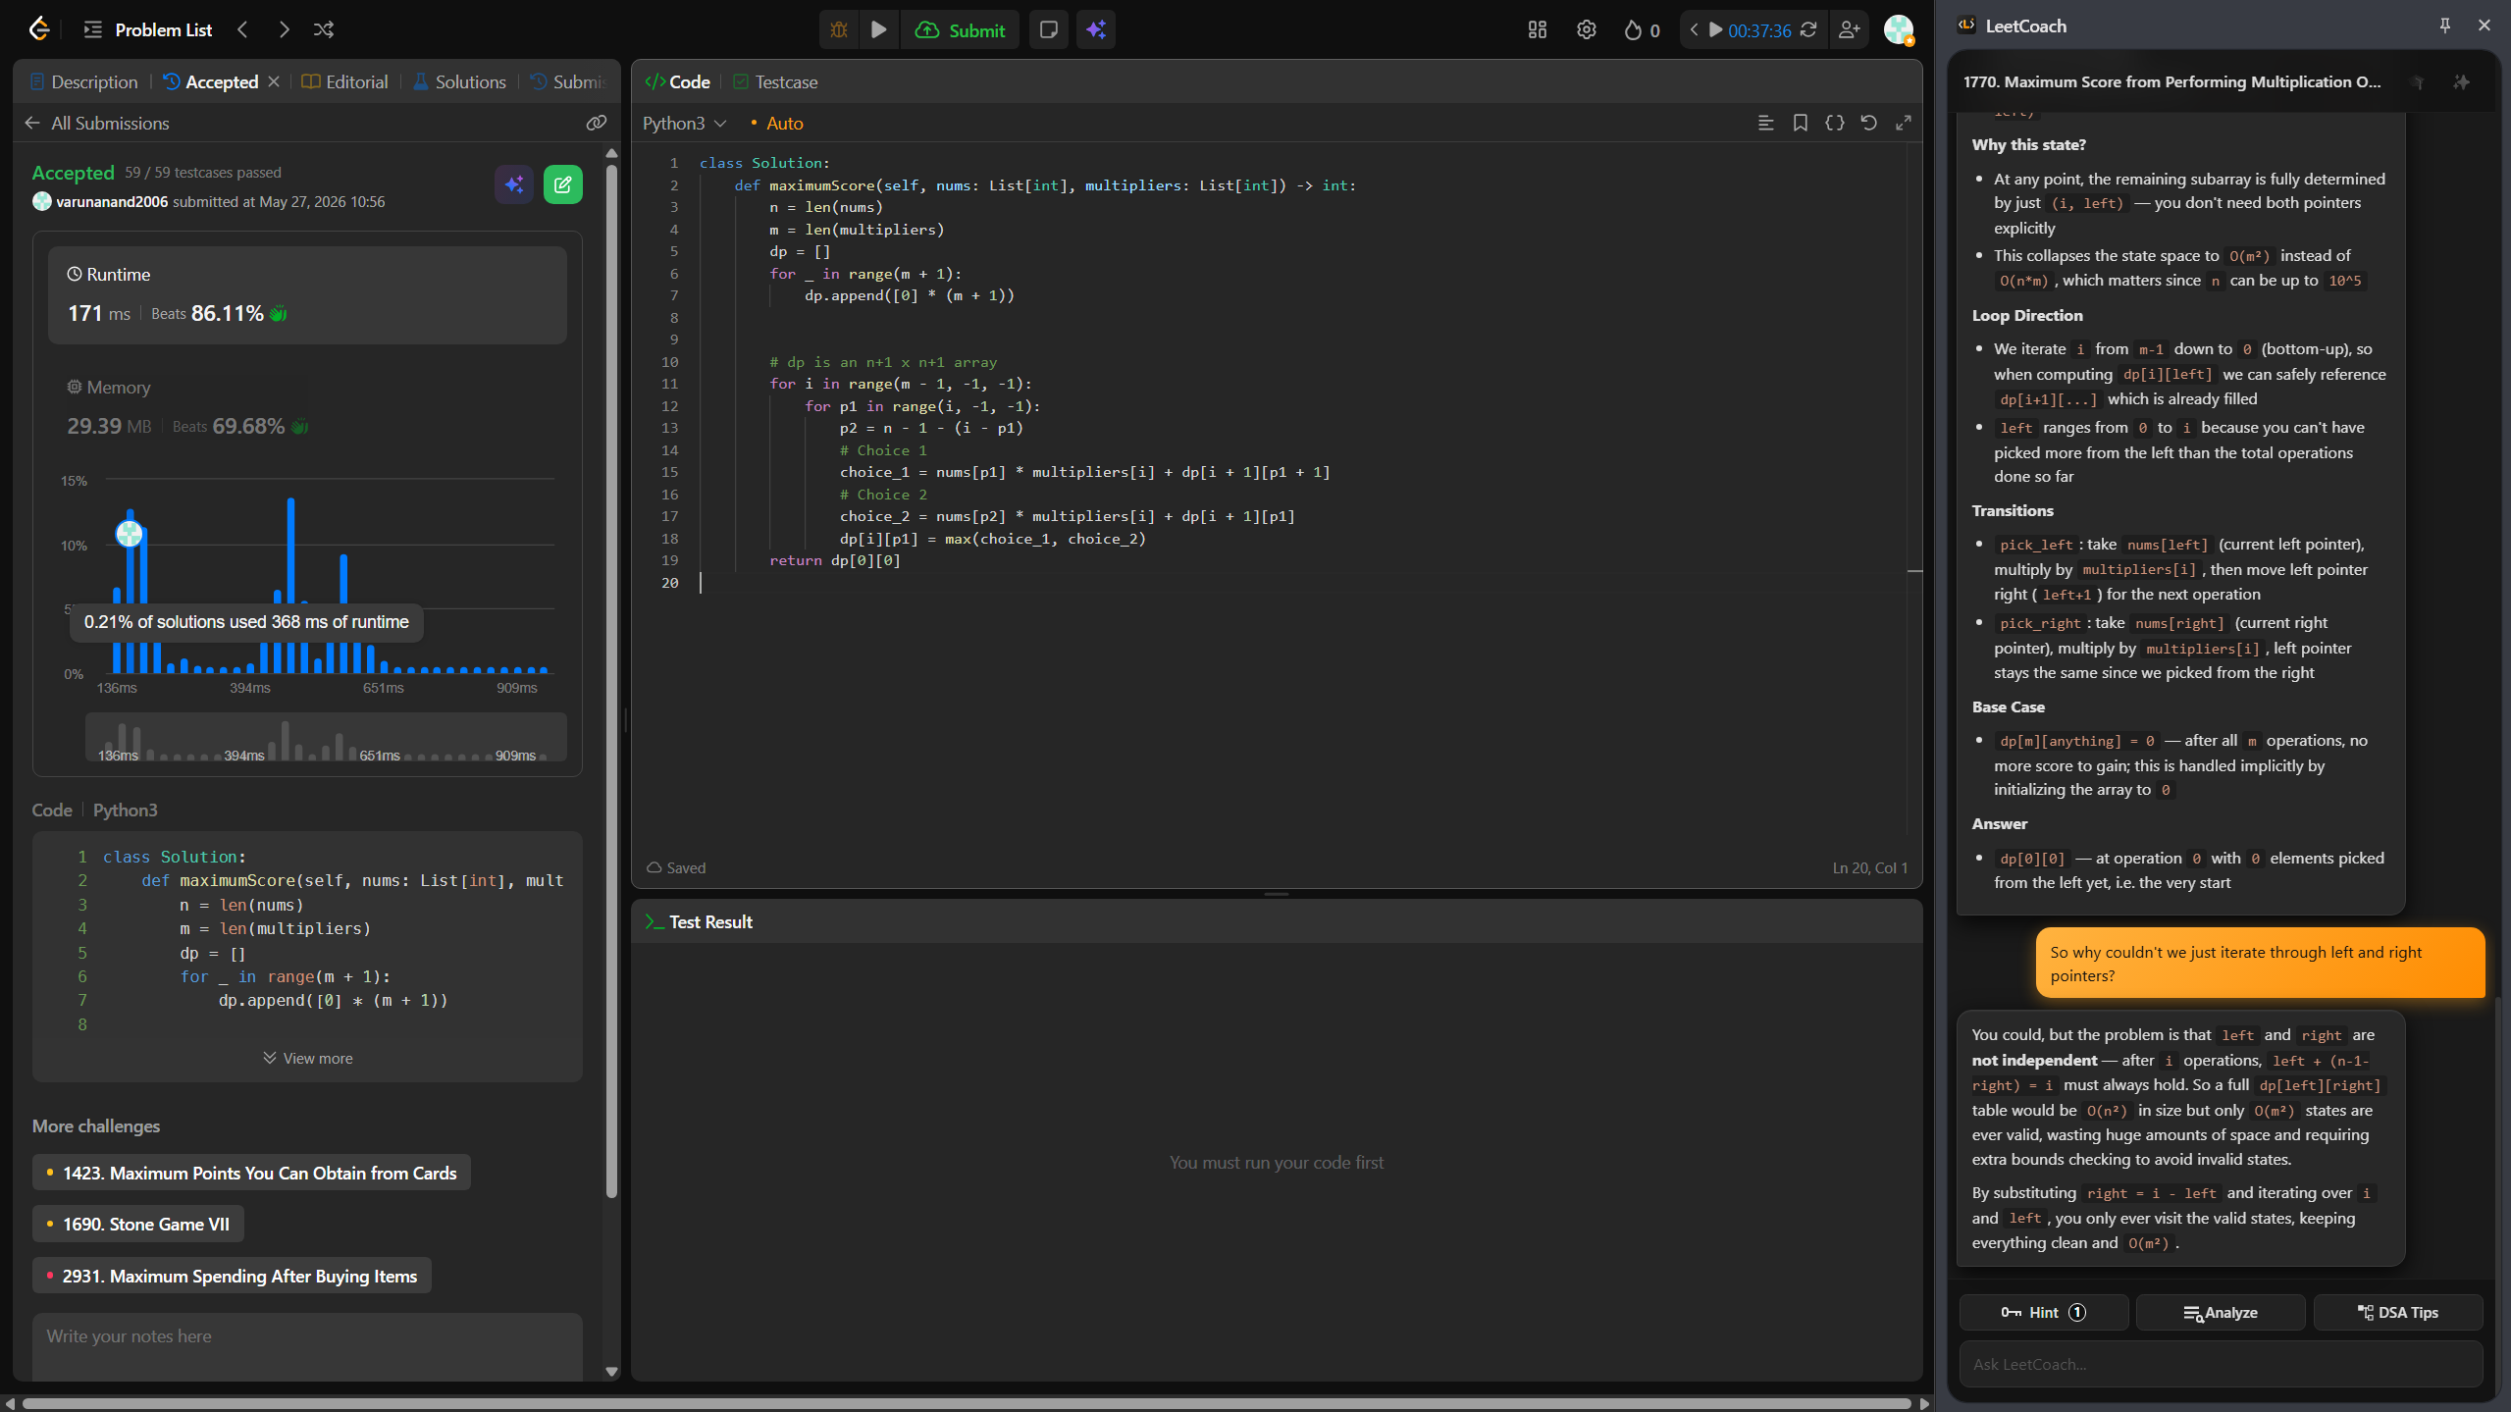Image resolution: width=2511 pixels, height=1412 pixels.
Task: Open the layout grid icon
Action: 1538,29
